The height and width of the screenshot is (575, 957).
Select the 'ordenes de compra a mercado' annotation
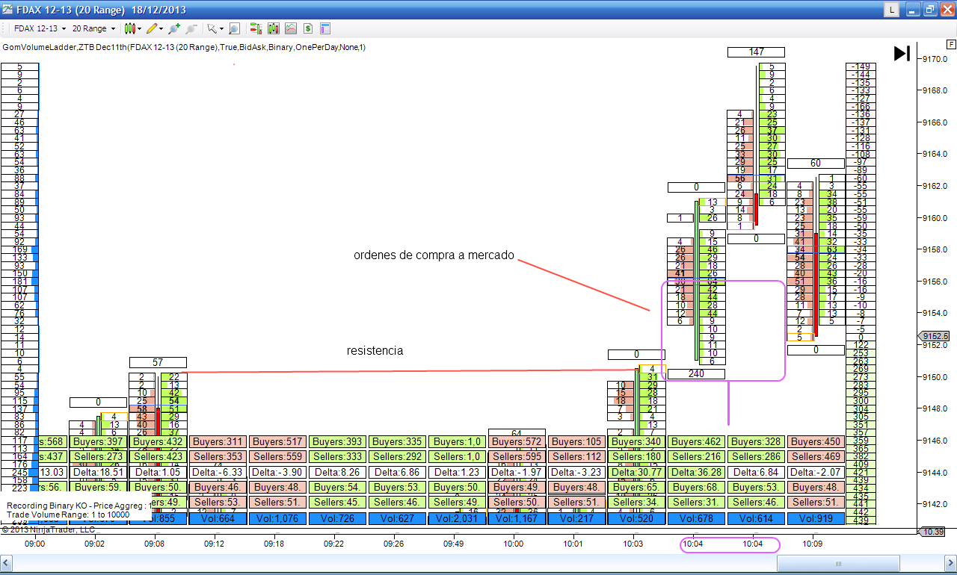(x=434, y=255)
